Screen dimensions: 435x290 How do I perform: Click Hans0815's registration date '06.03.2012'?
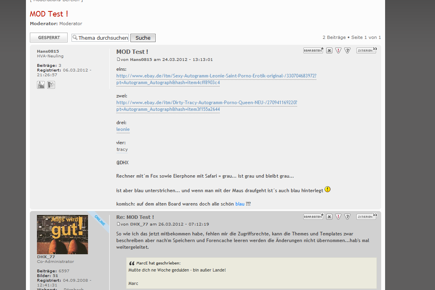[75, 70]
